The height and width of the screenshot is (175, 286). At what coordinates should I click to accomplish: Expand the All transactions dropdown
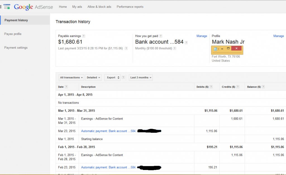click(71, 78)
